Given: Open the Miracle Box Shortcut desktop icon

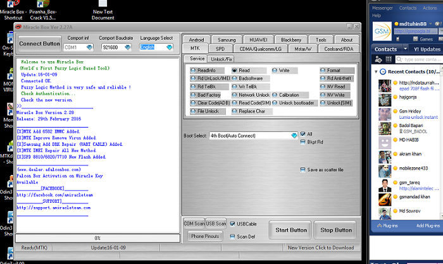Looking at the screenshot, I should point(13,11).
